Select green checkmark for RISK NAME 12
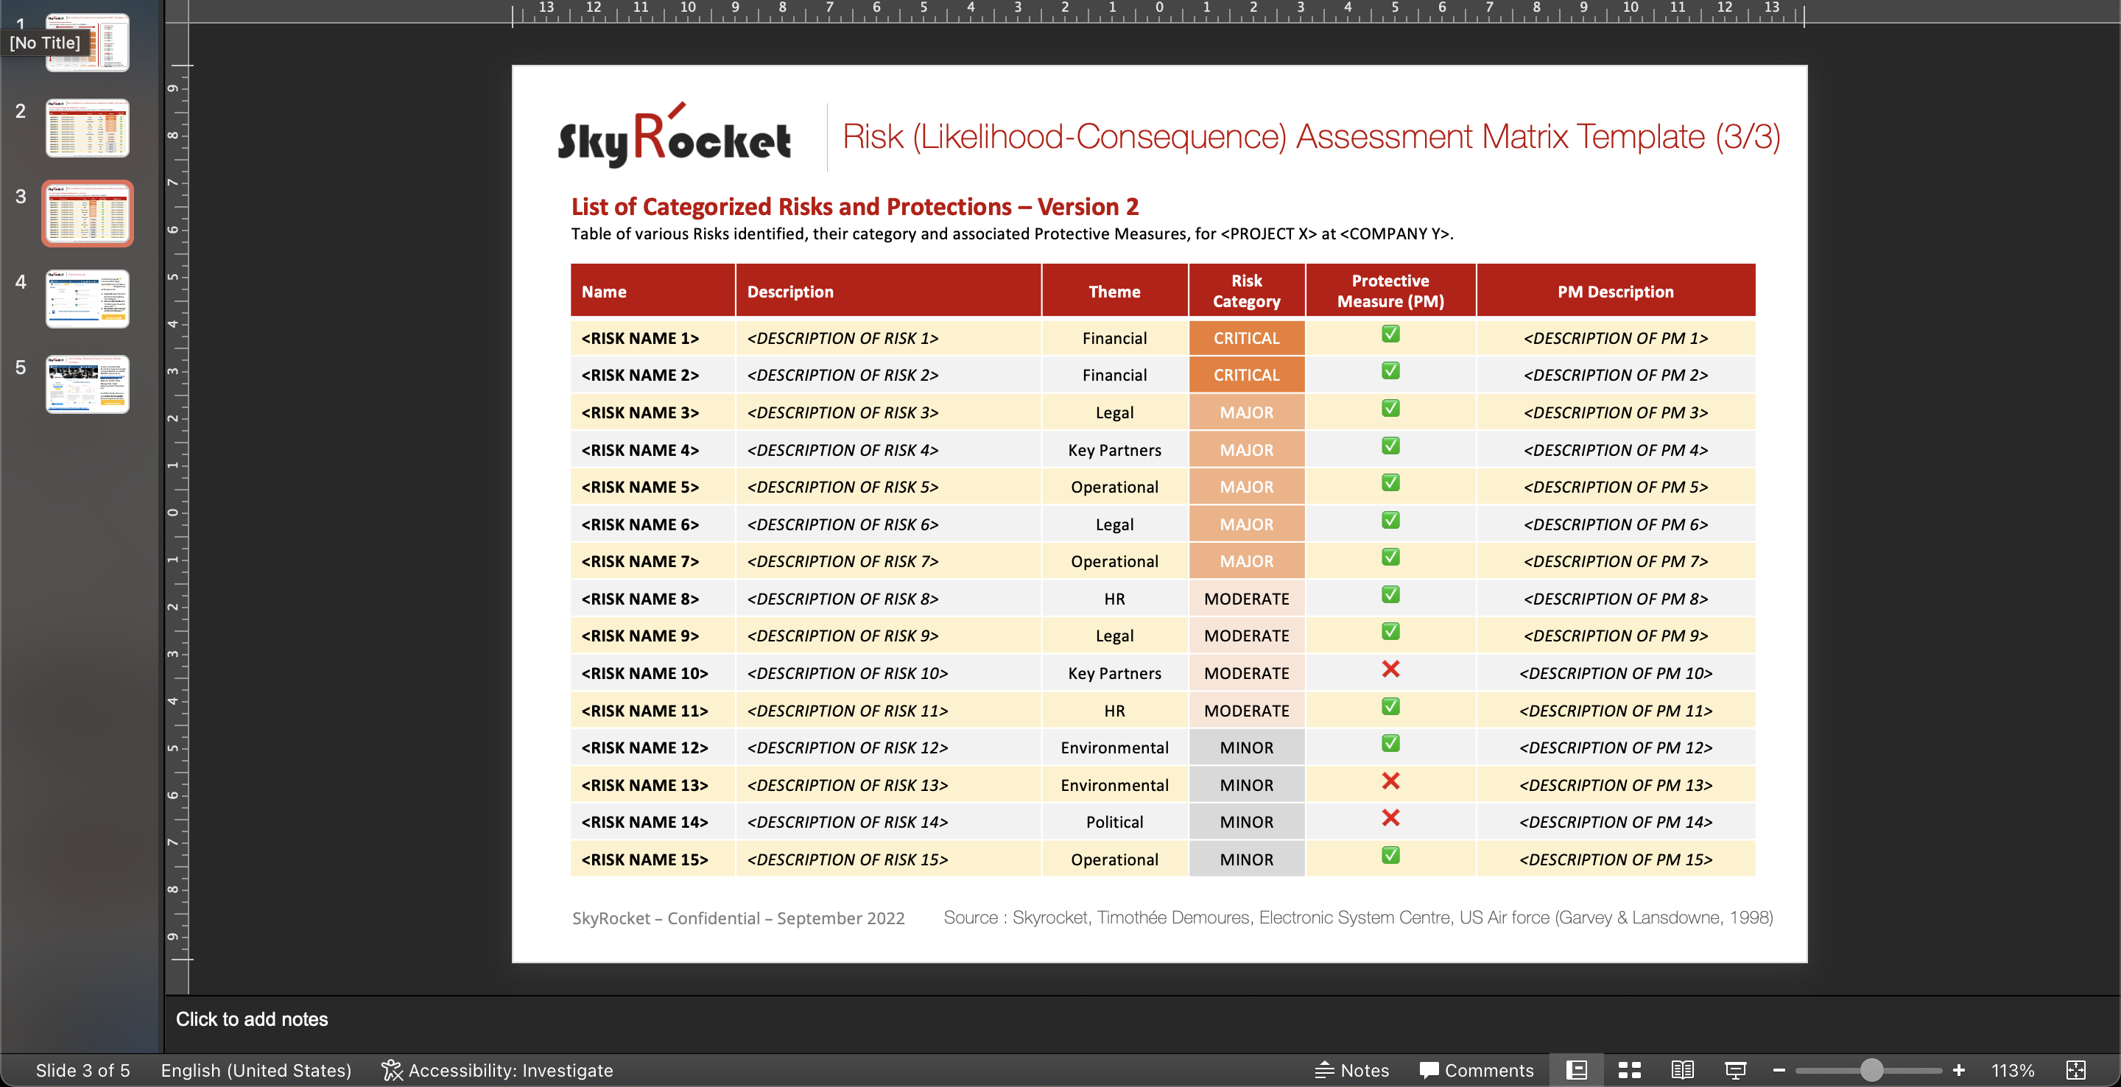 (x=1390, y=744)
